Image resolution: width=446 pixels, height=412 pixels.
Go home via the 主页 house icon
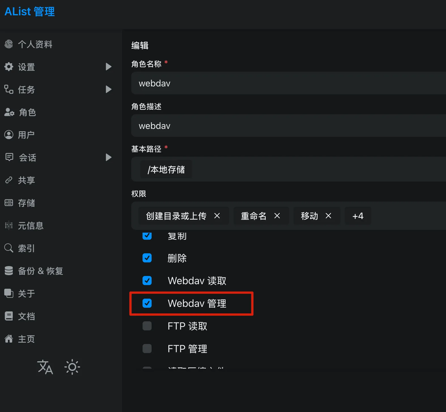click(9, 339)
